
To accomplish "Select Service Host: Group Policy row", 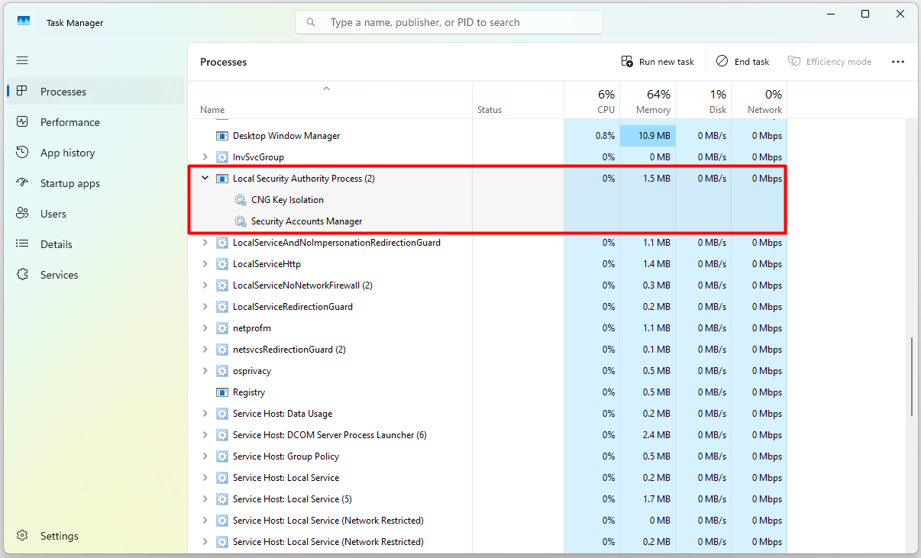I will (x=487, y=456).
